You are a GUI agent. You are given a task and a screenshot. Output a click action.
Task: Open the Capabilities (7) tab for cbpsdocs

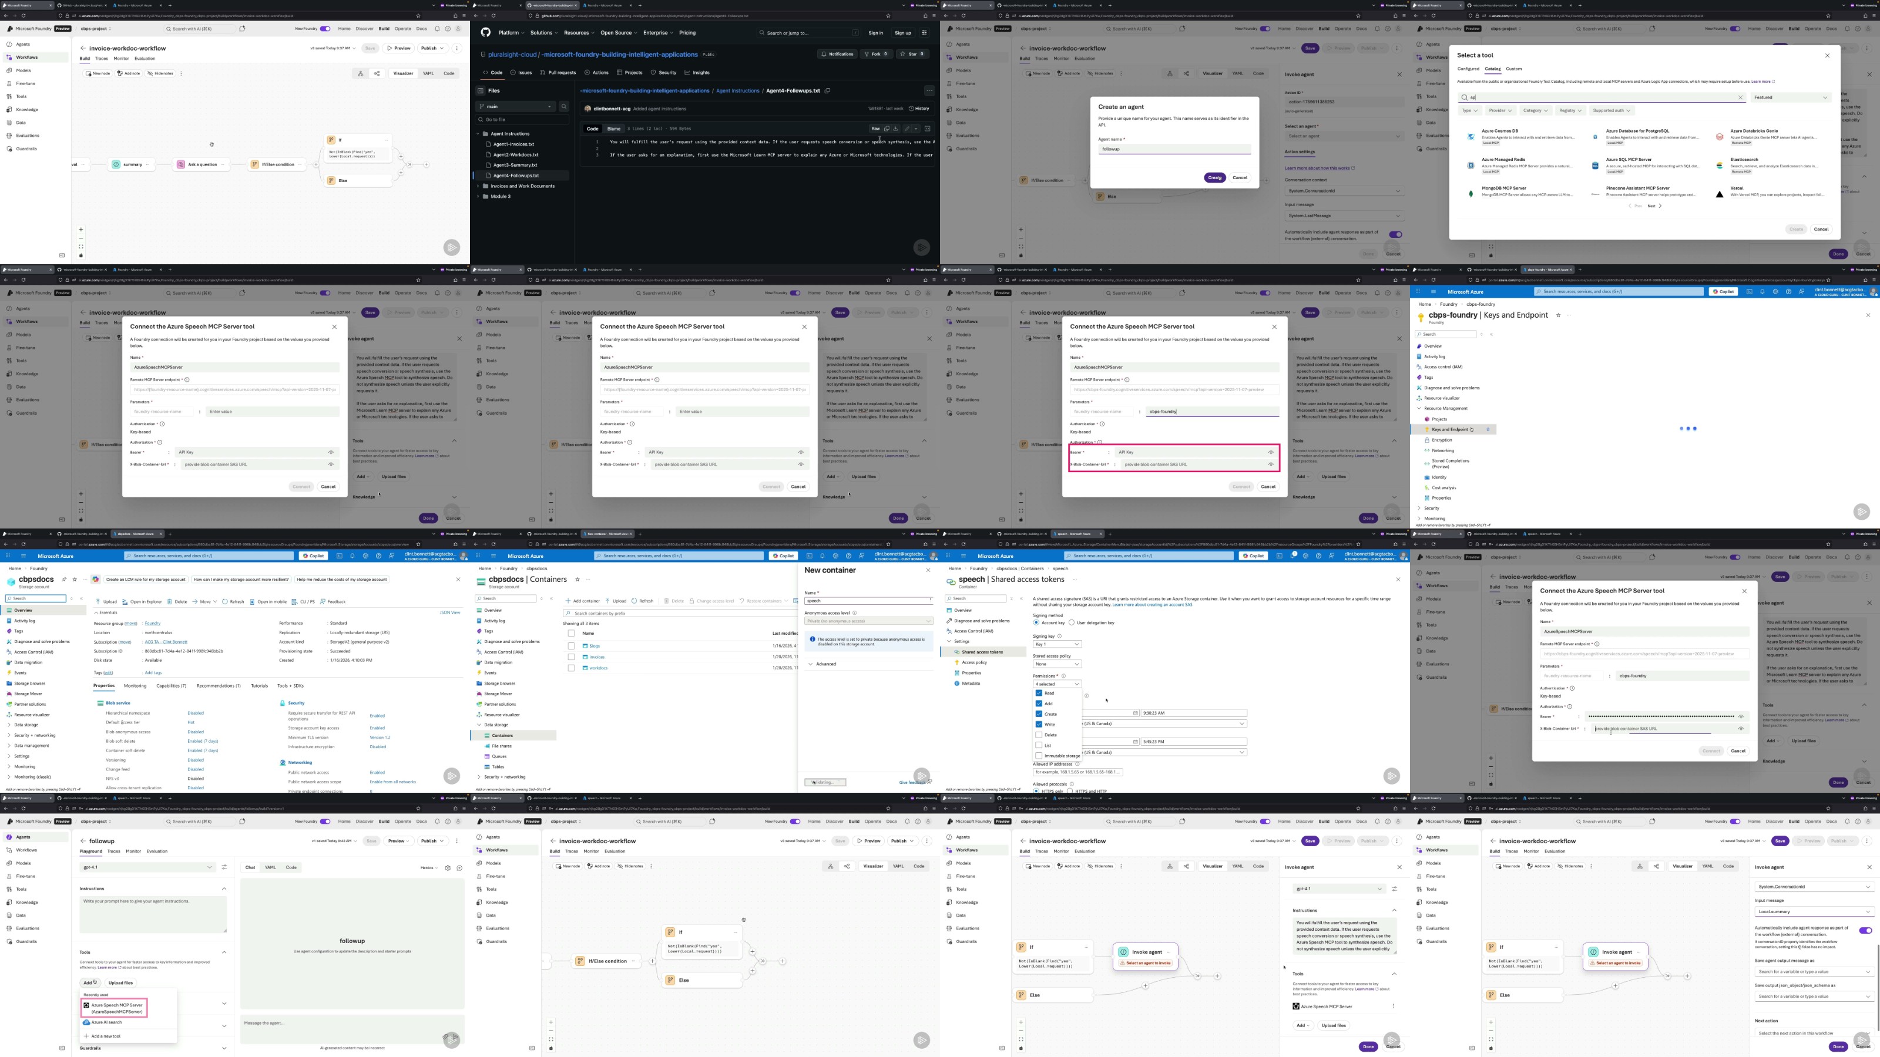pyautogui.click(x=171, y=686)
